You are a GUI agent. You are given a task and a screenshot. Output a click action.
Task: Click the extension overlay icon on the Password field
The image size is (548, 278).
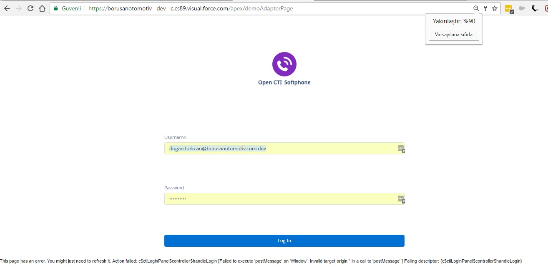[x=400, y=199]
